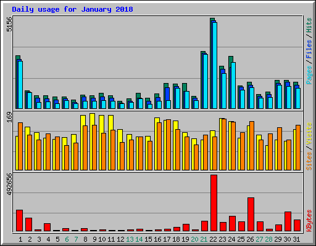Click day 30 on the x-axis
Screen dimensions: 316x246
pos(287,239)
